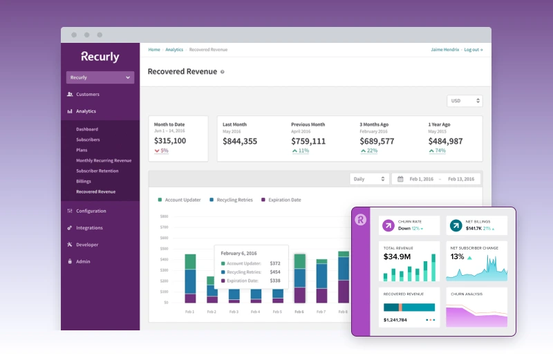Click the Feb 7 chart bar
The width and height of the screenshot is (553, 358).
pyautogui.click(x=321, y=281)
